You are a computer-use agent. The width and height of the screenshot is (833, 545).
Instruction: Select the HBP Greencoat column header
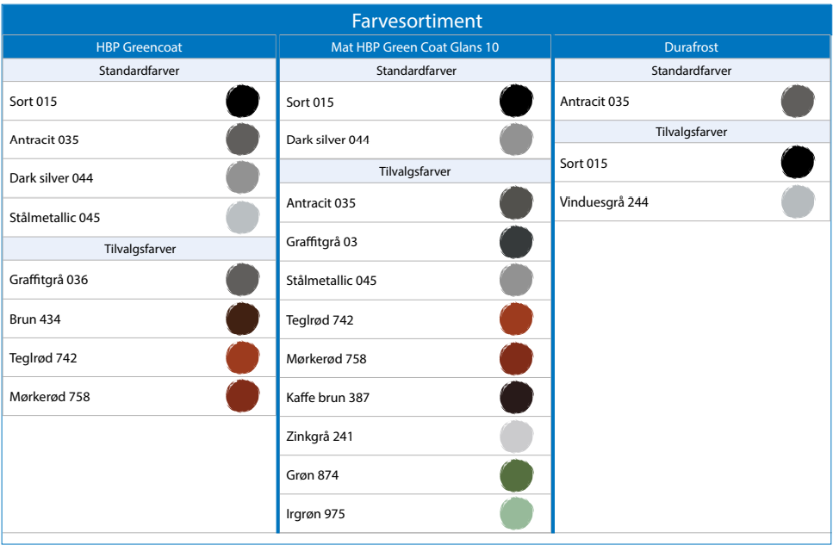[140, 46]
